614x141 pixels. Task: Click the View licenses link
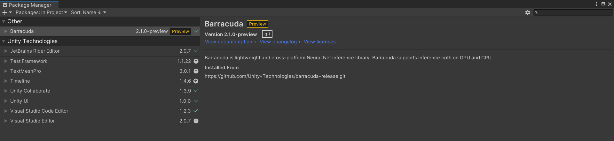(x=319, y=42)
